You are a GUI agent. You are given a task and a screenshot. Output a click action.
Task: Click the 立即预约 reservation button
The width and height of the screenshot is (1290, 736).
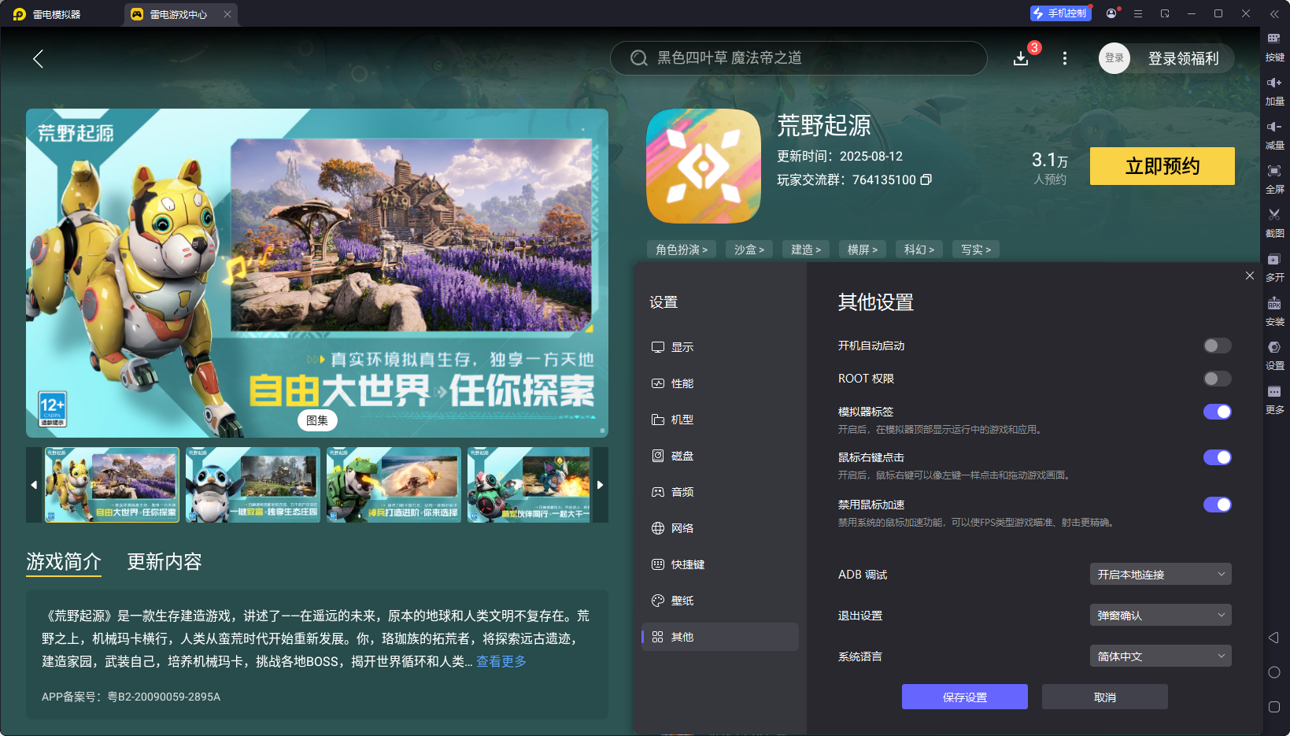coord(1162,166)
